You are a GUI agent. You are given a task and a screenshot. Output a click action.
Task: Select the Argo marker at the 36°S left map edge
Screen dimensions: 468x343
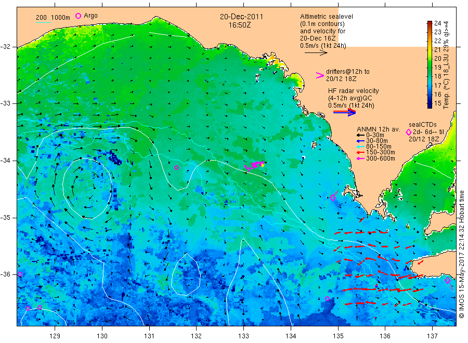point(20,274)
